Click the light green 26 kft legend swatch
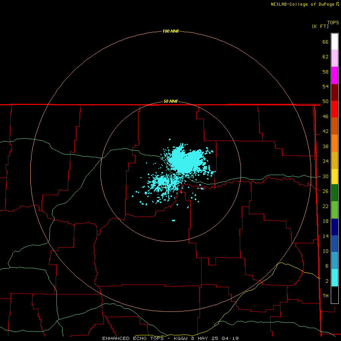The image size is (341, 341). [335, 210]
